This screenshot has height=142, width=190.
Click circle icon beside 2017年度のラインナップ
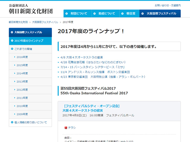click(12, 41)
